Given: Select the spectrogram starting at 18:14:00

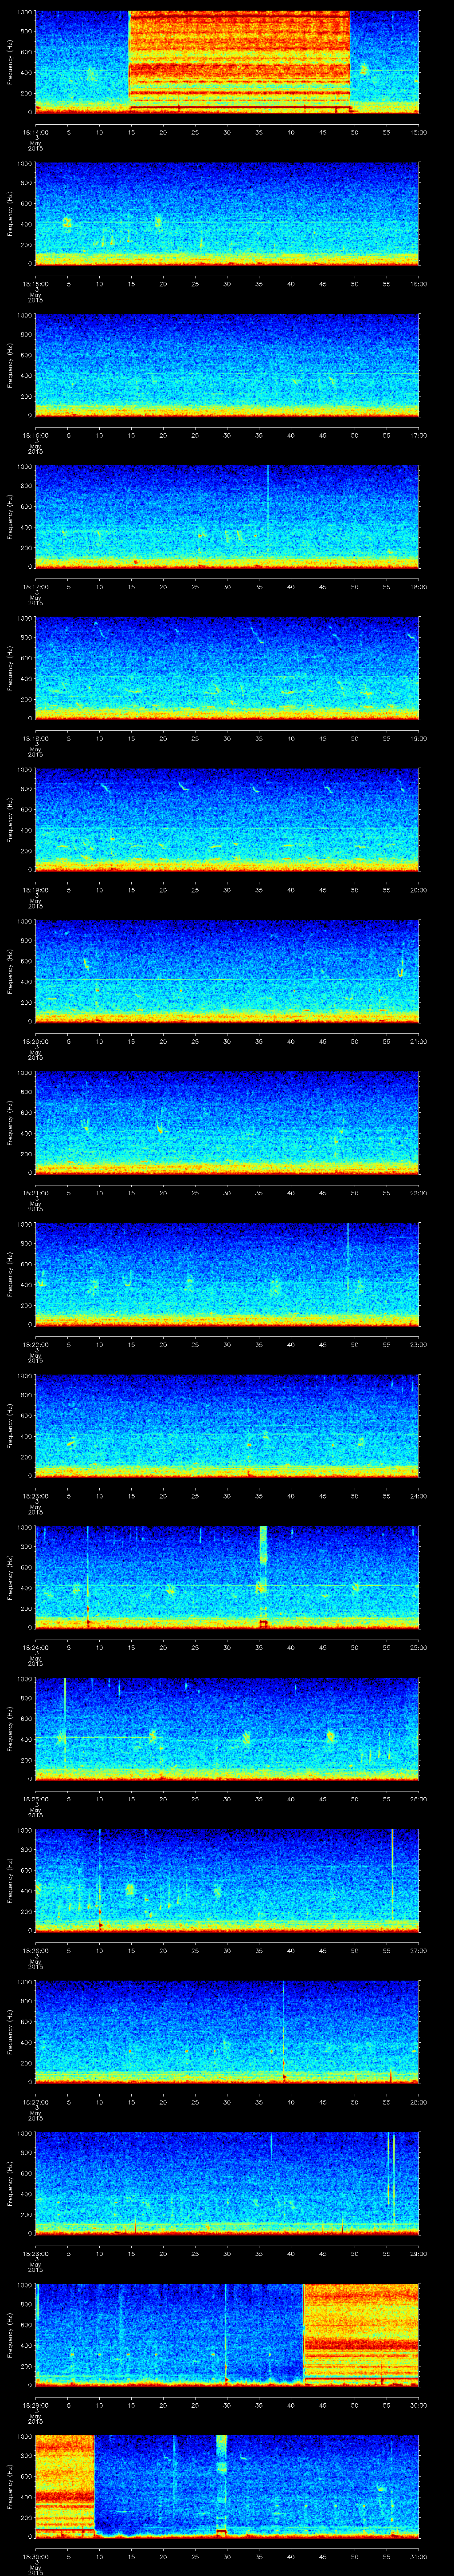Looking at the screenshot, I should 227,62.
